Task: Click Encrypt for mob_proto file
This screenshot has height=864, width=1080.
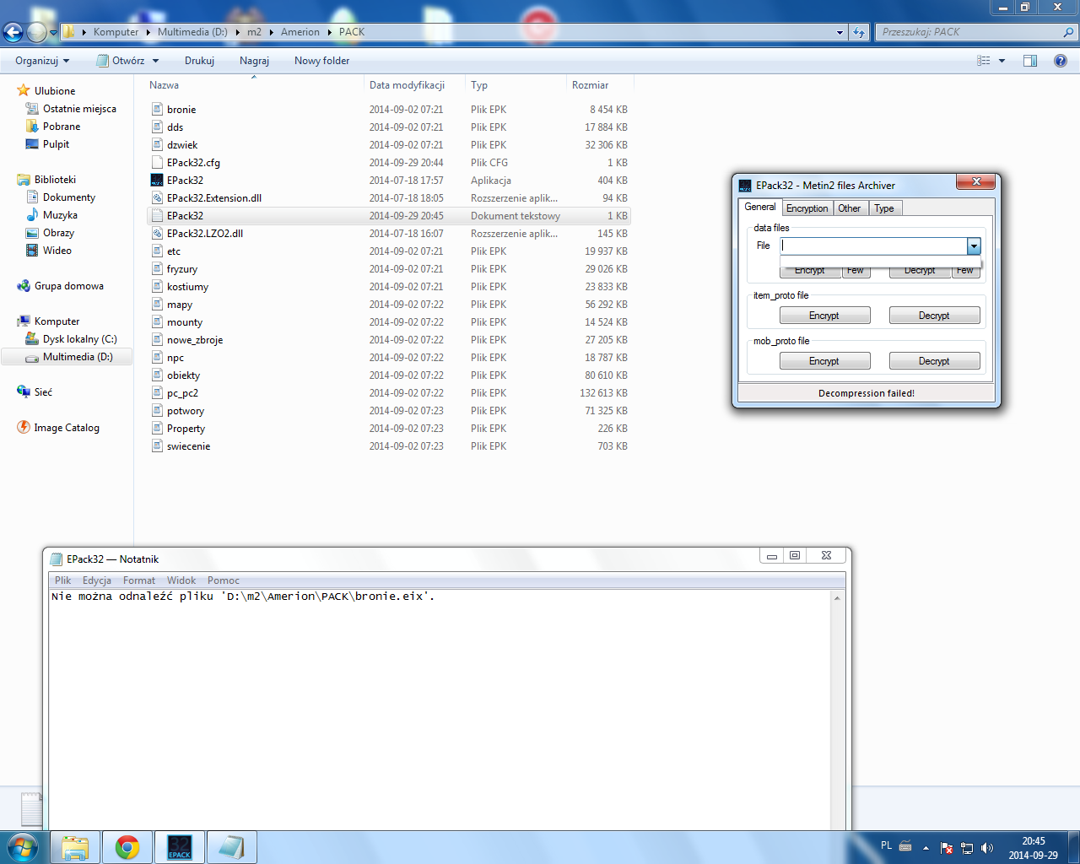Action: tap(824, 361)
